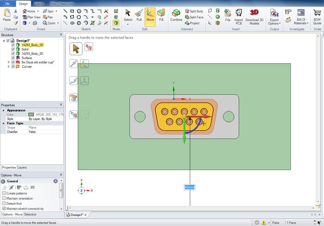
Task: Open Download 3D Models
Action: [255, 17]
